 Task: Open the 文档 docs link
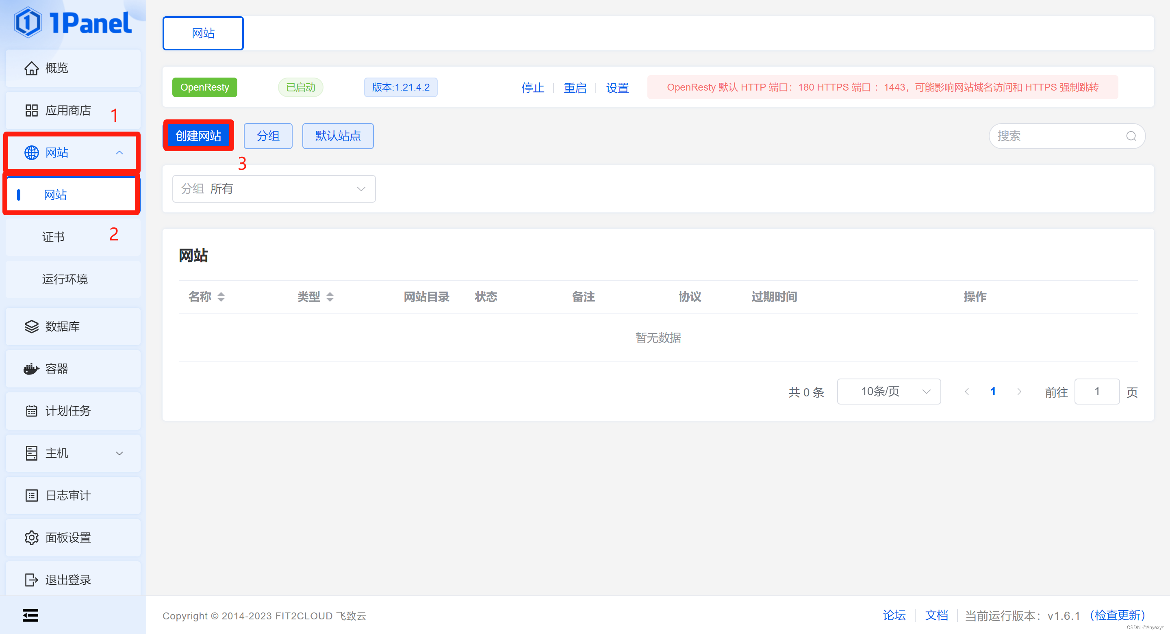(937, 615)
